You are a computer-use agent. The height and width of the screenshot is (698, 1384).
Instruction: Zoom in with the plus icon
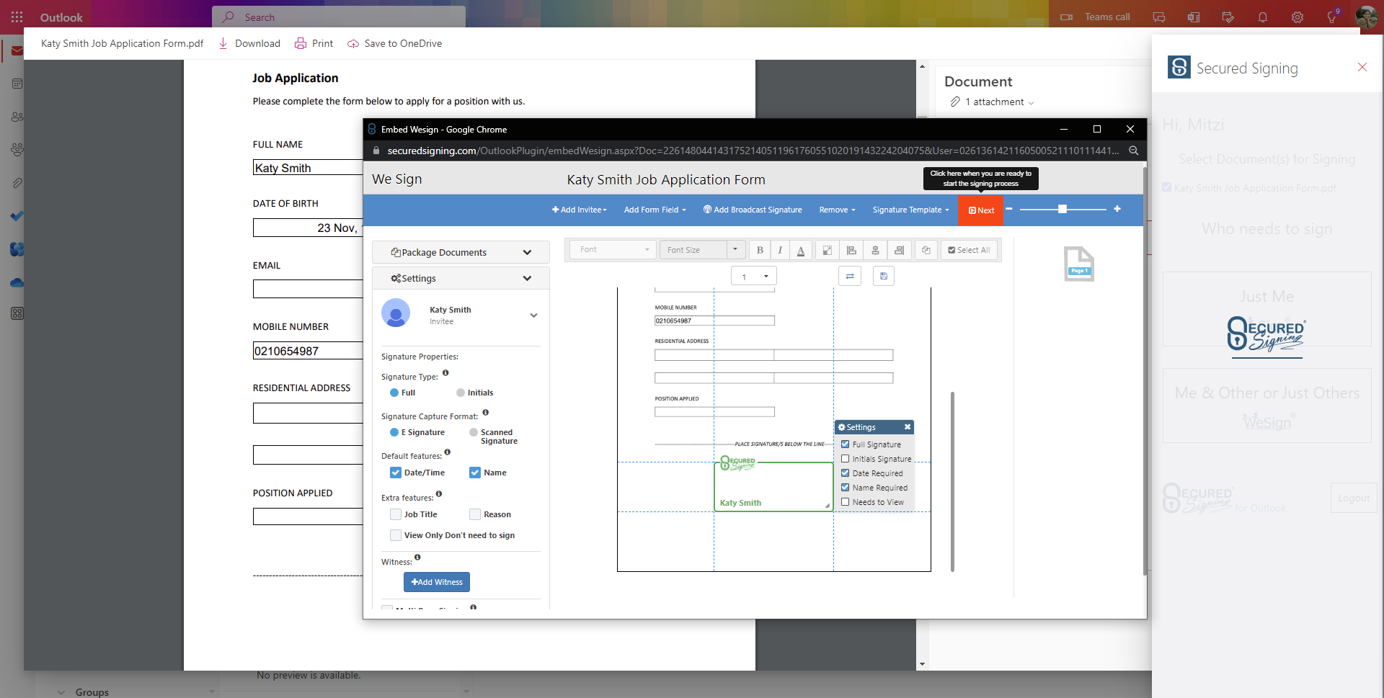[1117, 209]
